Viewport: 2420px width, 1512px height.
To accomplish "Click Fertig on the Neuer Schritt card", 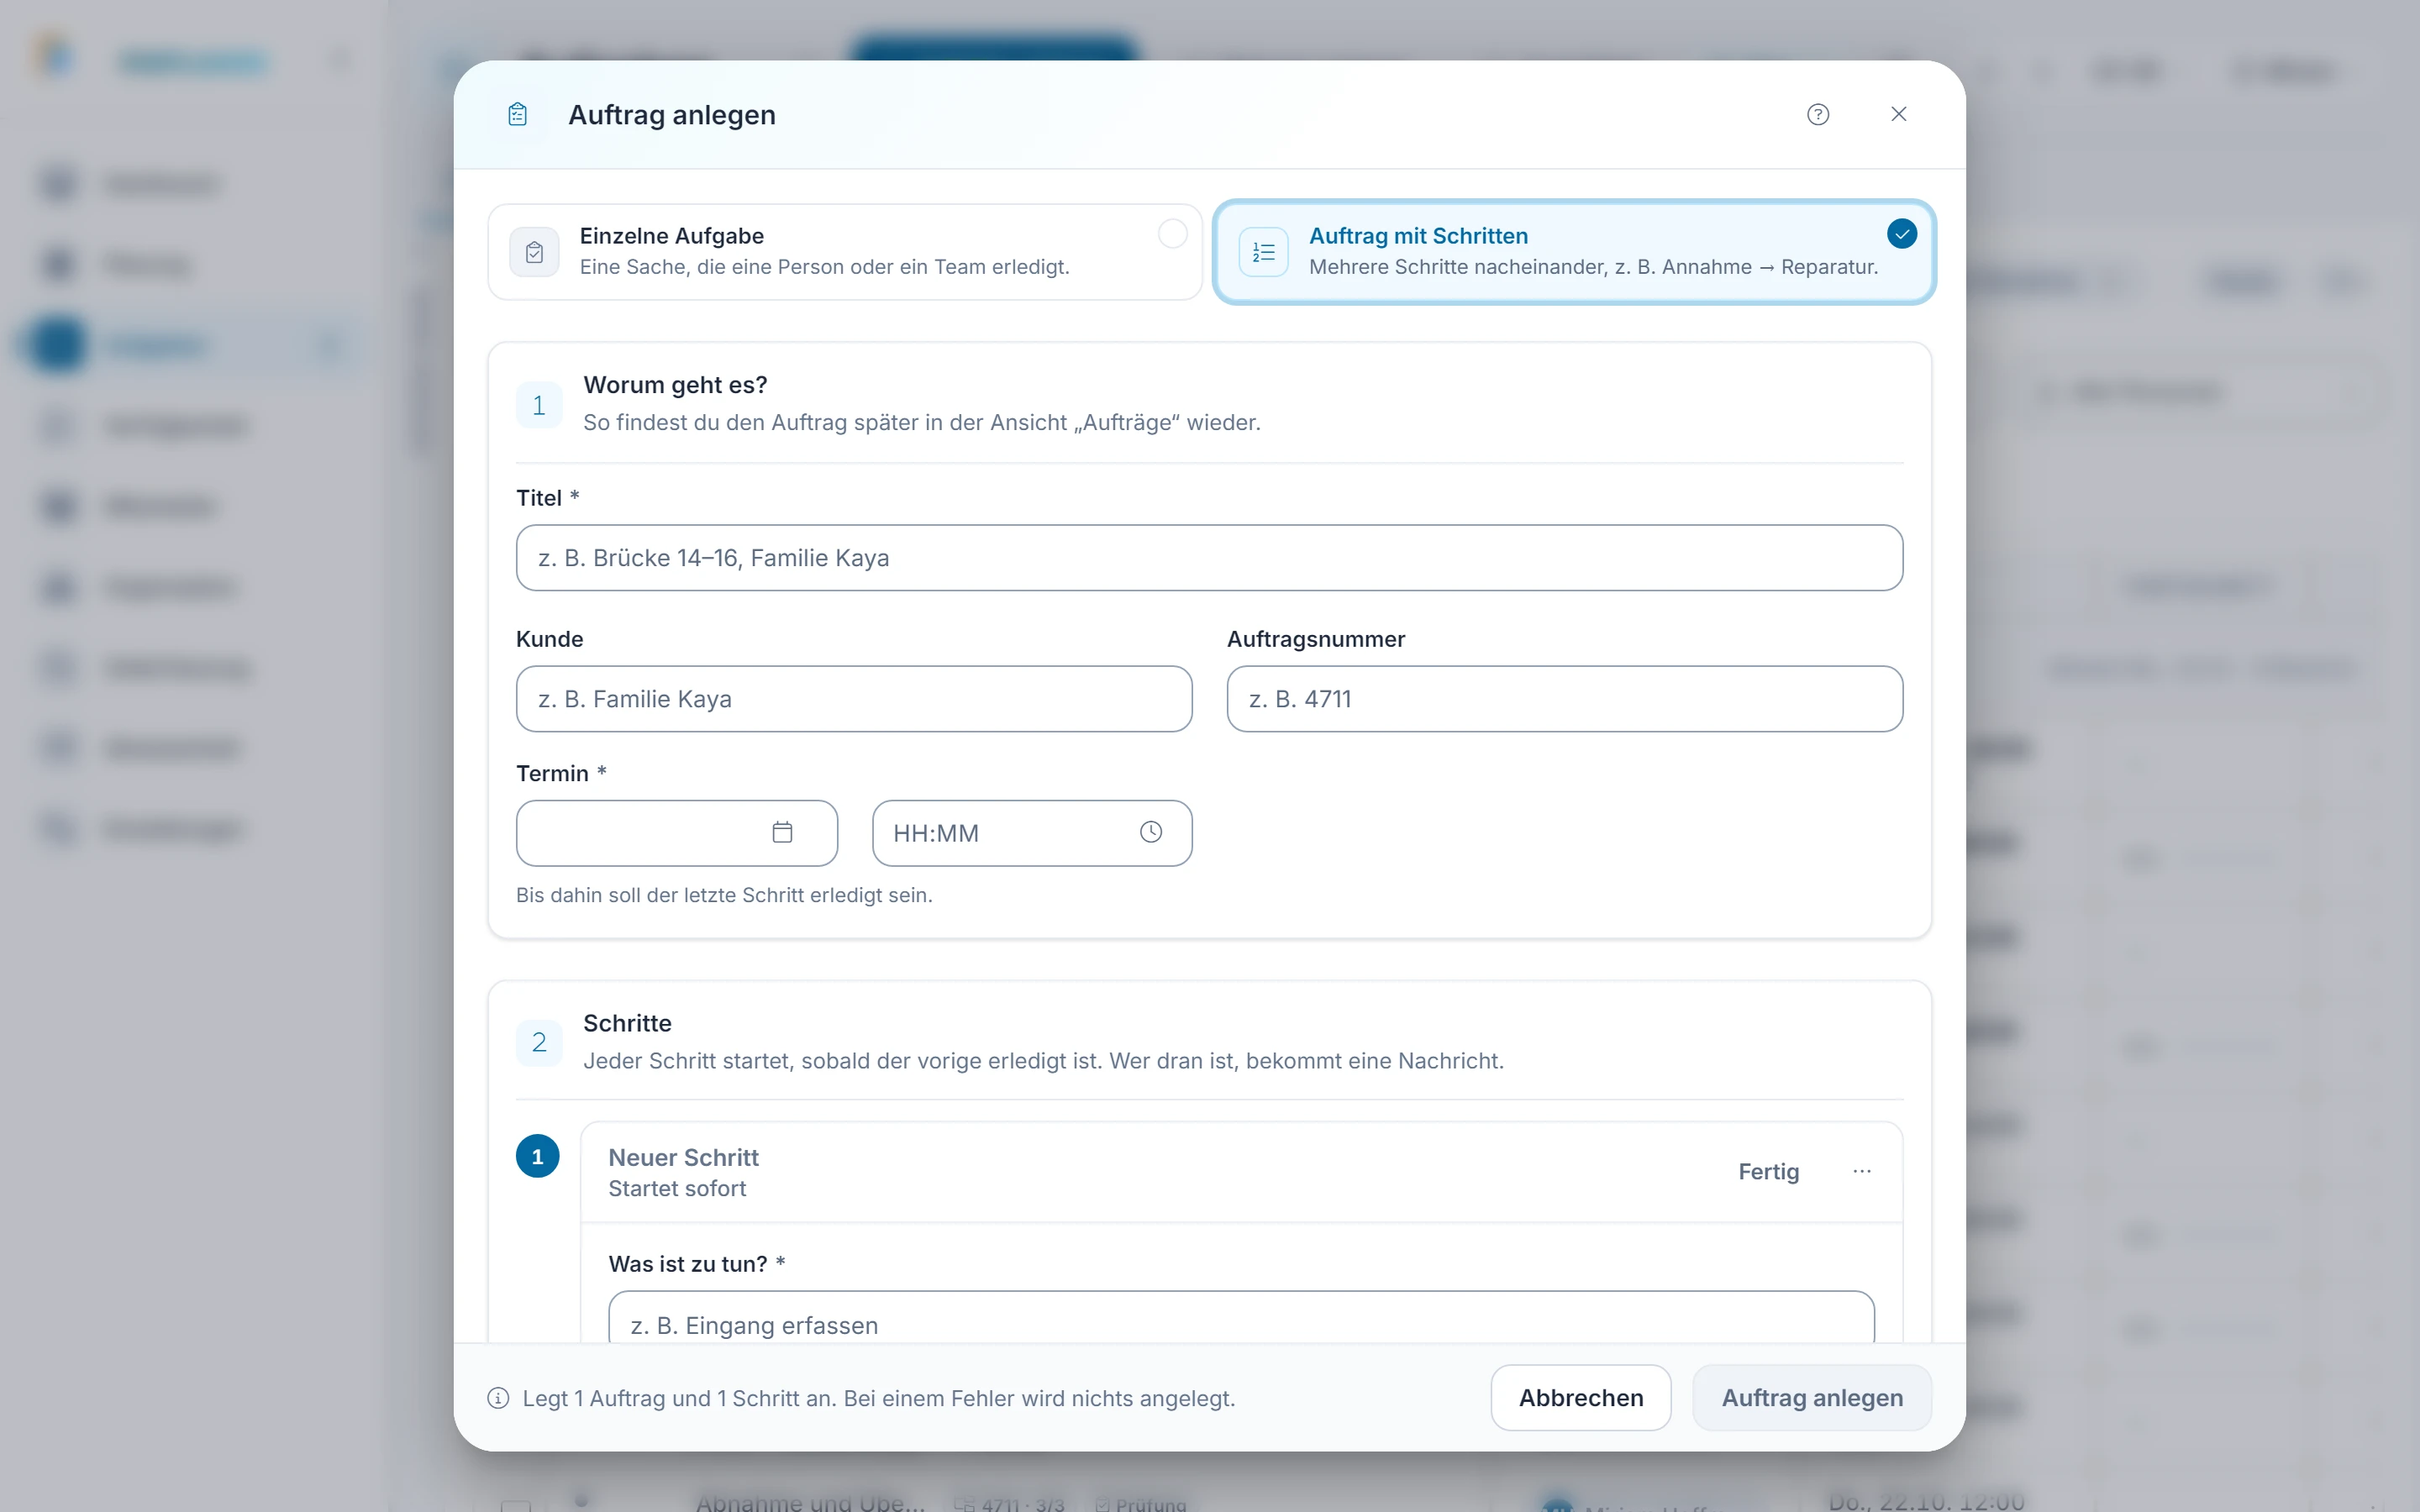I will (1768, 1171).
